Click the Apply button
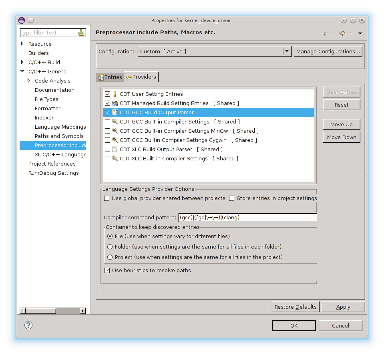This screenshot has height=354, width=384. tap(343, 307)
